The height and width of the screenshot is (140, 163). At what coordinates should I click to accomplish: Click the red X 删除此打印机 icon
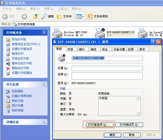point(8,68)
